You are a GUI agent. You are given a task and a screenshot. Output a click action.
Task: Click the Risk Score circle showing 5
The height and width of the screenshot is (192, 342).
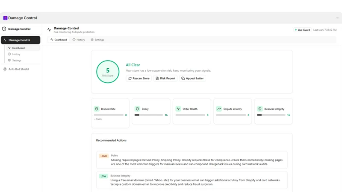[x=108, y=72]
